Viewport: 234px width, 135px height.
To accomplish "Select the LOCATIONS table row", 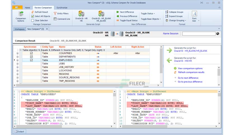I will pos(86,71).
